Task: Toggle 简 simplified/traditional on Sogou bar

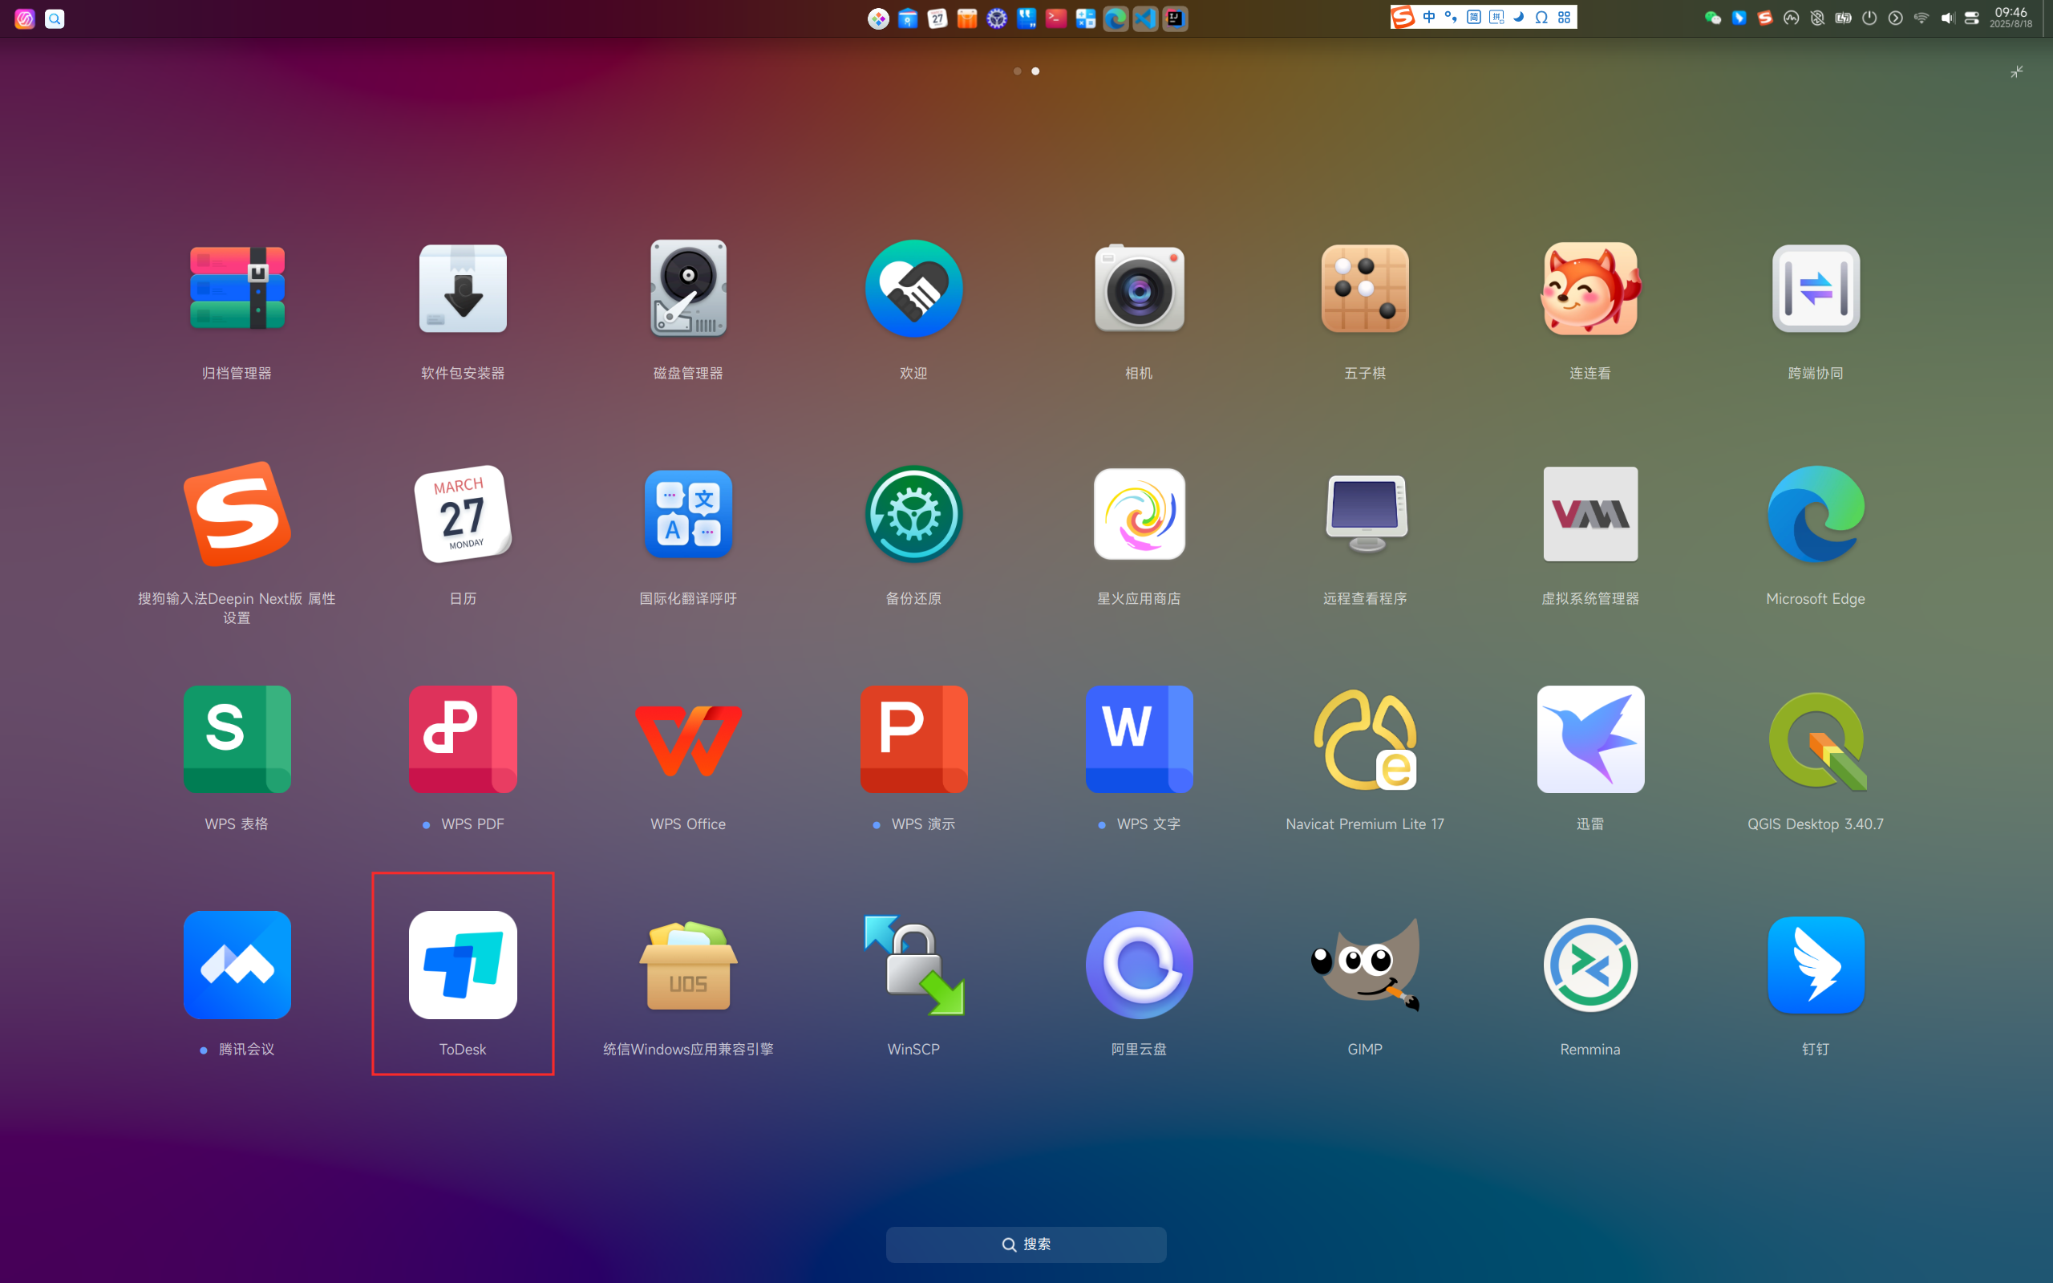Action: pos(1473,17)
